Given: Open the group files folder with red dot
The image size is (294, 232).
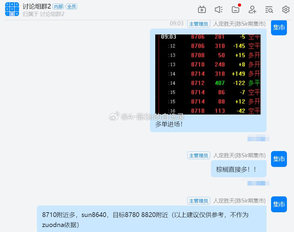Looking at the screenshot, I should (x=235, y=9).
